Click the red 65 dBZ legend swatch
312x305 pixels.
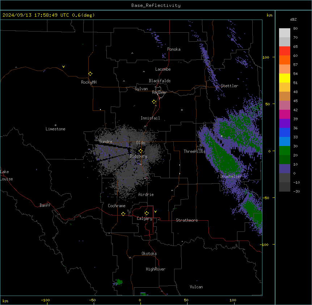(x=284, y=51)
